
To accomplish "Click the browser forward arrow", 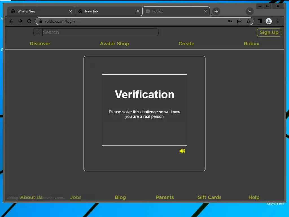I will [20, 21].
